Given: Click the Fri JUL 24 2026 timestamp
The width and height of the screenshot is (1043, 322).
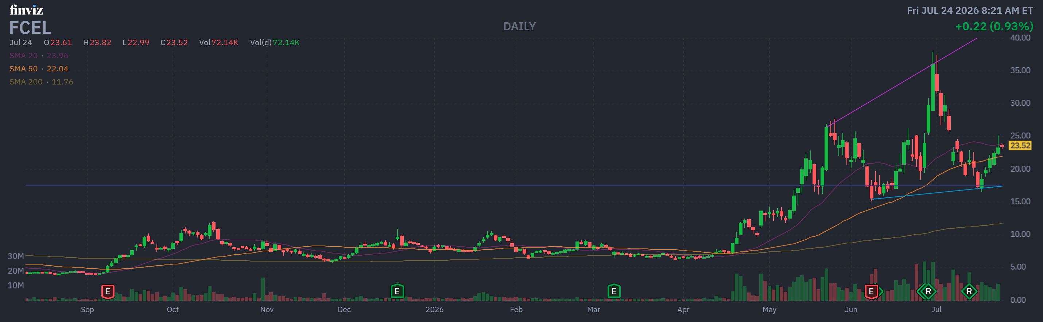Looking at the screenshot, I should (x=970, y=11).
